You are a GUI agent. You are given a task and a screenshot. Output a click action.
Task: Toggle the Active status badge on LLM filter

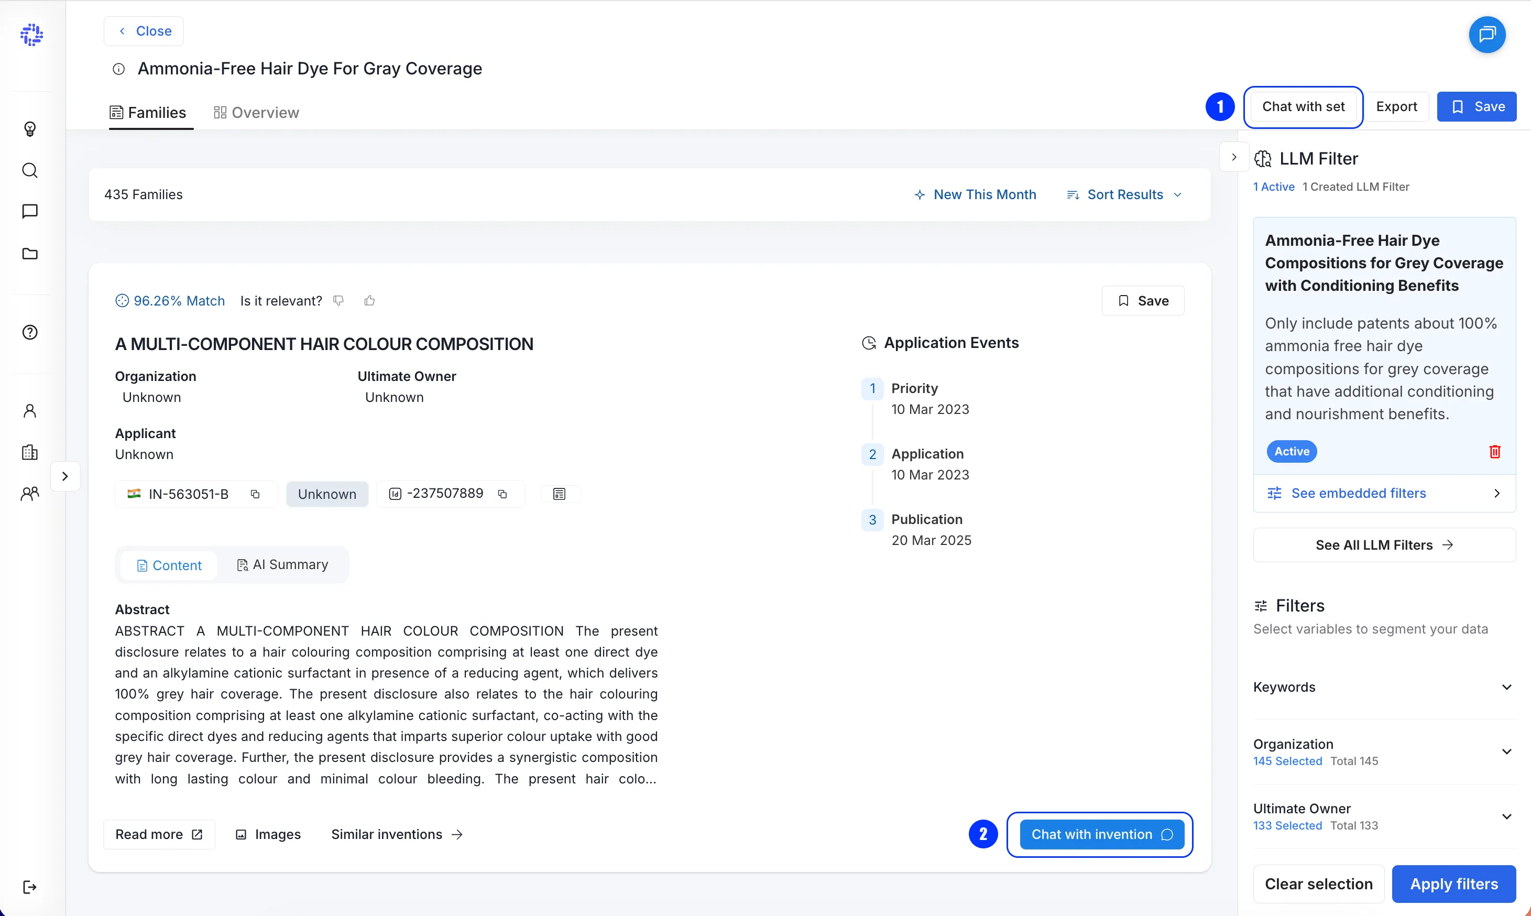click(x=1292, y=452)
